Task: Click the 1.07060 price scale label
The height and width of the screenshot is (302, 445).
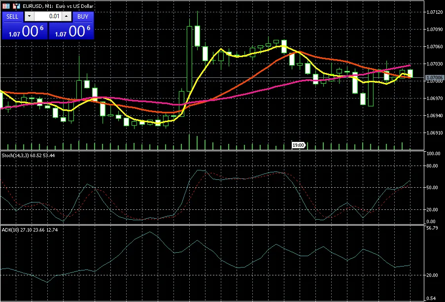Action: [x=435, y=46]
